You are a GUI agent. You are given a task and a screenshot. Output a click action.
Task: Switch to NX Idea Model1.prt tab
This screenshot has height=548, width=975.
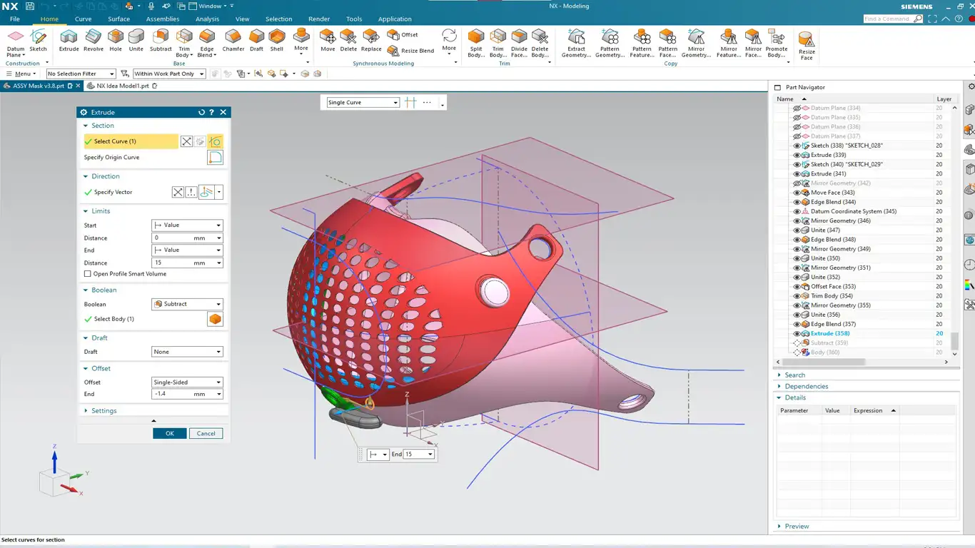coord(122,86)
